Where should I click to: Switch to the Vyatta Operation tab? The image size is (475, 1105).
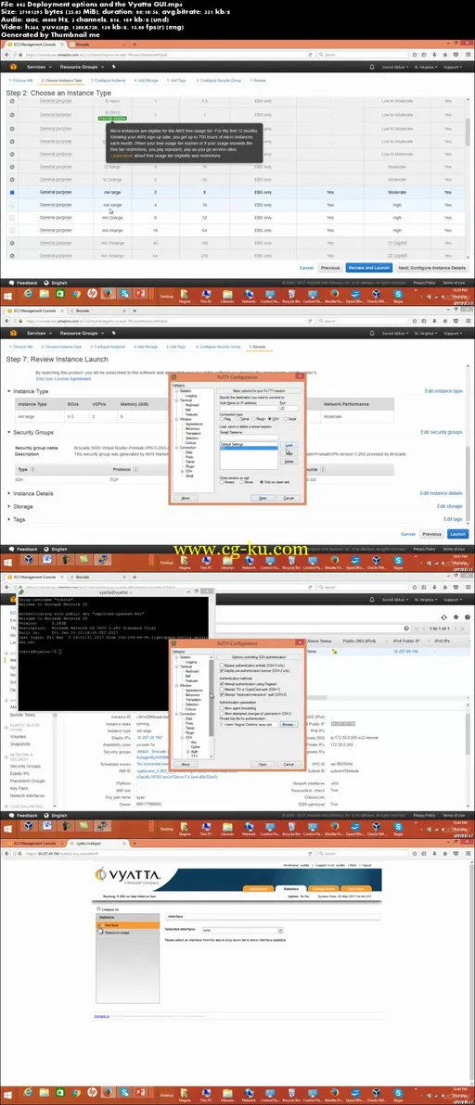click(355, 889)
